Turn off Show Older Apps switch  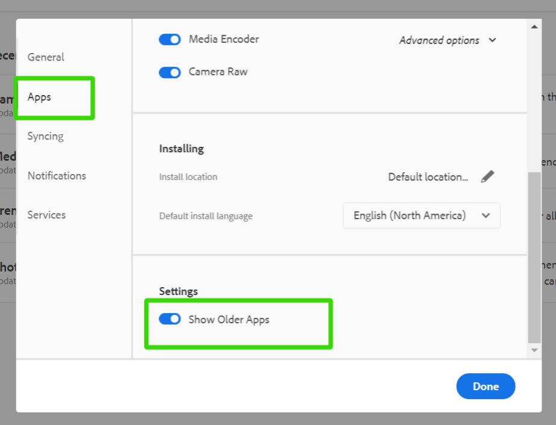pyautogui.click(x=170, y=319)
